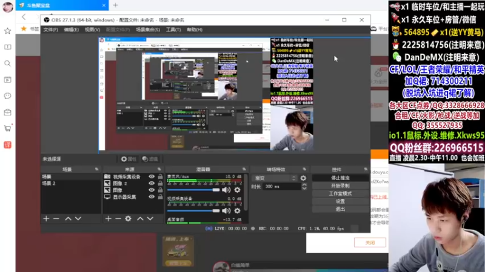Pop out the Controls dock
The width and height of the screenshot is (485, 272).
click(x=366, y=169)
